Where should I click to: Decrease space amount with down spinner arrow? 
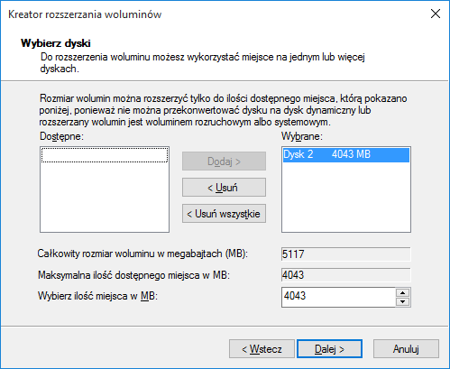403,301
